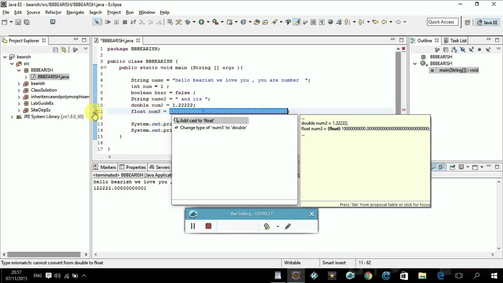Collapse the bearish project node
This screenshot has height=283, width=503.
coord(5,57)
